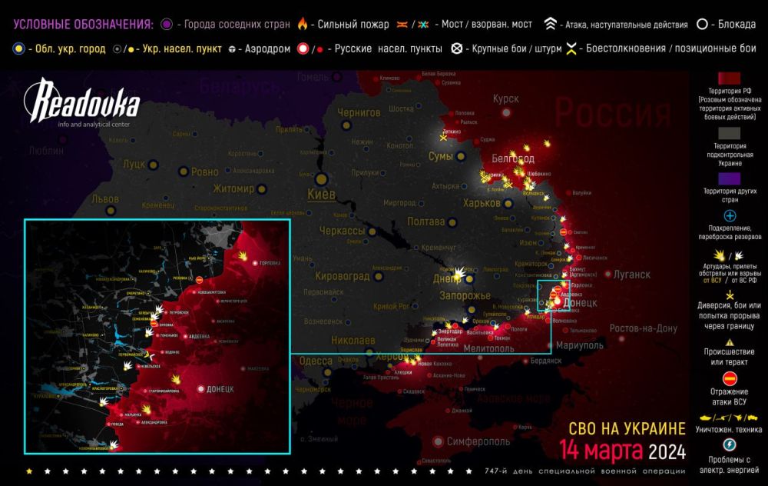Screen dimensions: 768x486
Task: Click the positional fighting crossed-arrows icon
Action: 571,48
